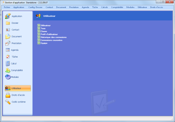Click the green arrow beside Equipe
The height and width of the screenshot is (122, 175).
tap(39, 43)
